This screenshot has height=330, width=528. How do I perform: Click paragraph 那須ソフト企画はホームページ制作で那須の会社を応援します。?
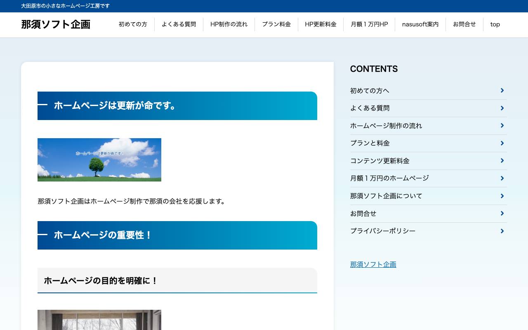pyautogui.click(x=132, y=201)
